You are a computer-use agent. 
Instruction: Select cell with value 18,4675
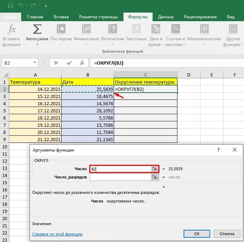[87, 96]
